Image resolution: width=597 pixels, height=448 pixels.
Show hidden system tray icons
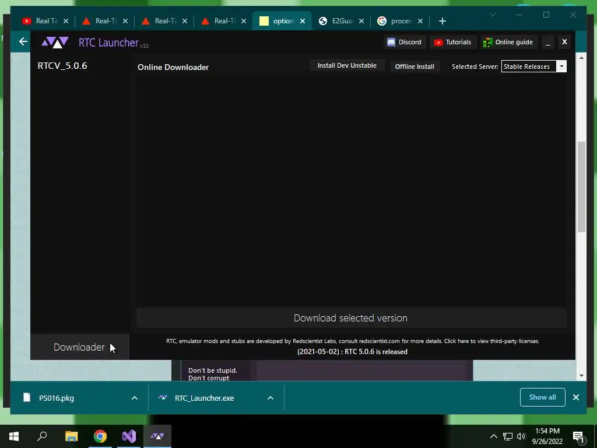493,436
